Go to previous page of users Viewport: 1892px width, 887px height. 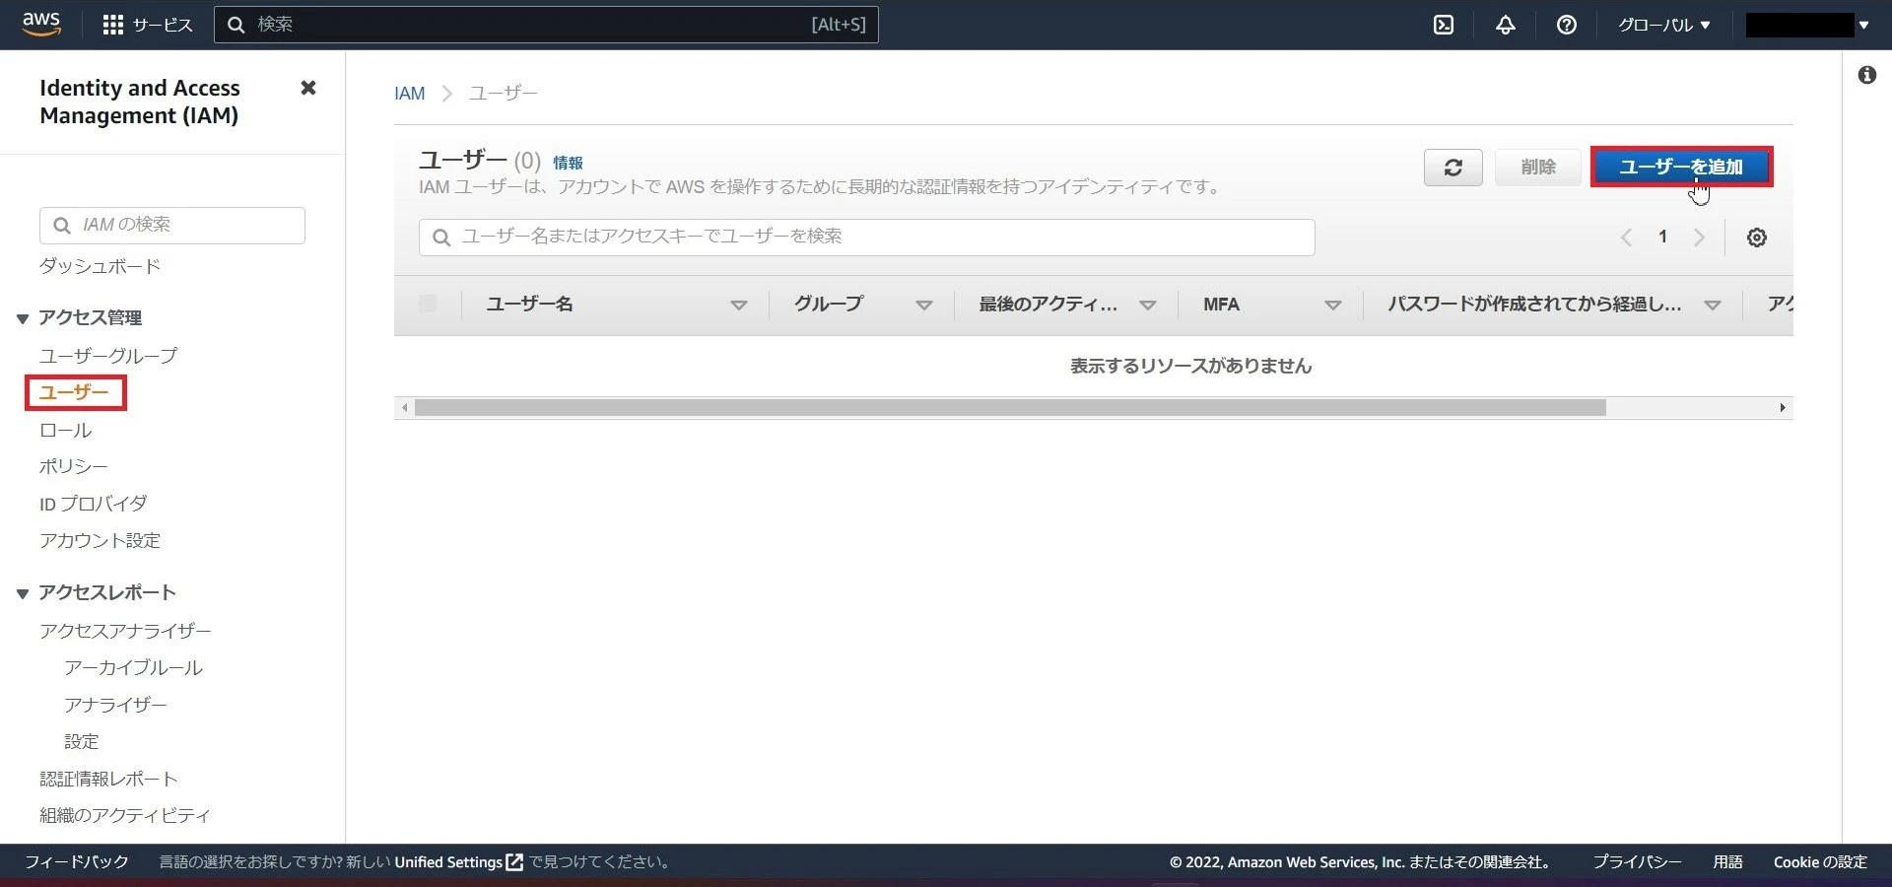tap(1626, 238)
